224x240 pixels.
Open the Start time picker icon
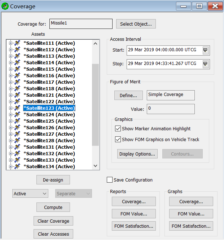[205, 51]
